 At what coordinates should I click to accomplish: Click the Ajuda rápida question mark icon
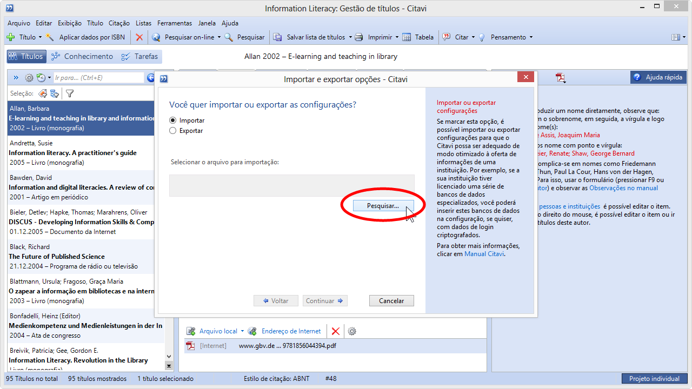click(x=637, y=77)
